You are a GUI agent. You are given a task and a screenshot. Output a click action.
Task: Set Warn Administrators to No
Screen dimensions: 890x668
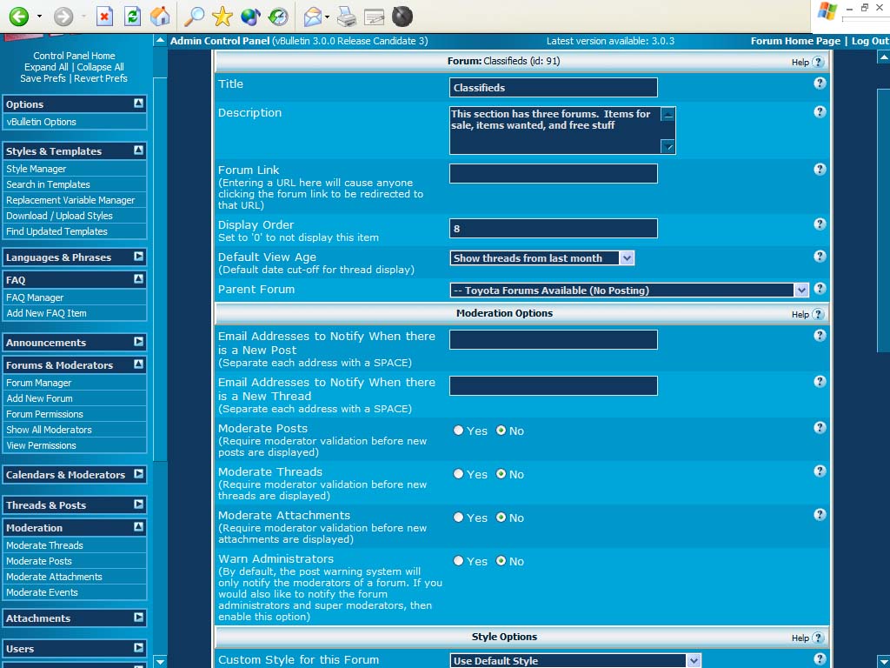501,561
